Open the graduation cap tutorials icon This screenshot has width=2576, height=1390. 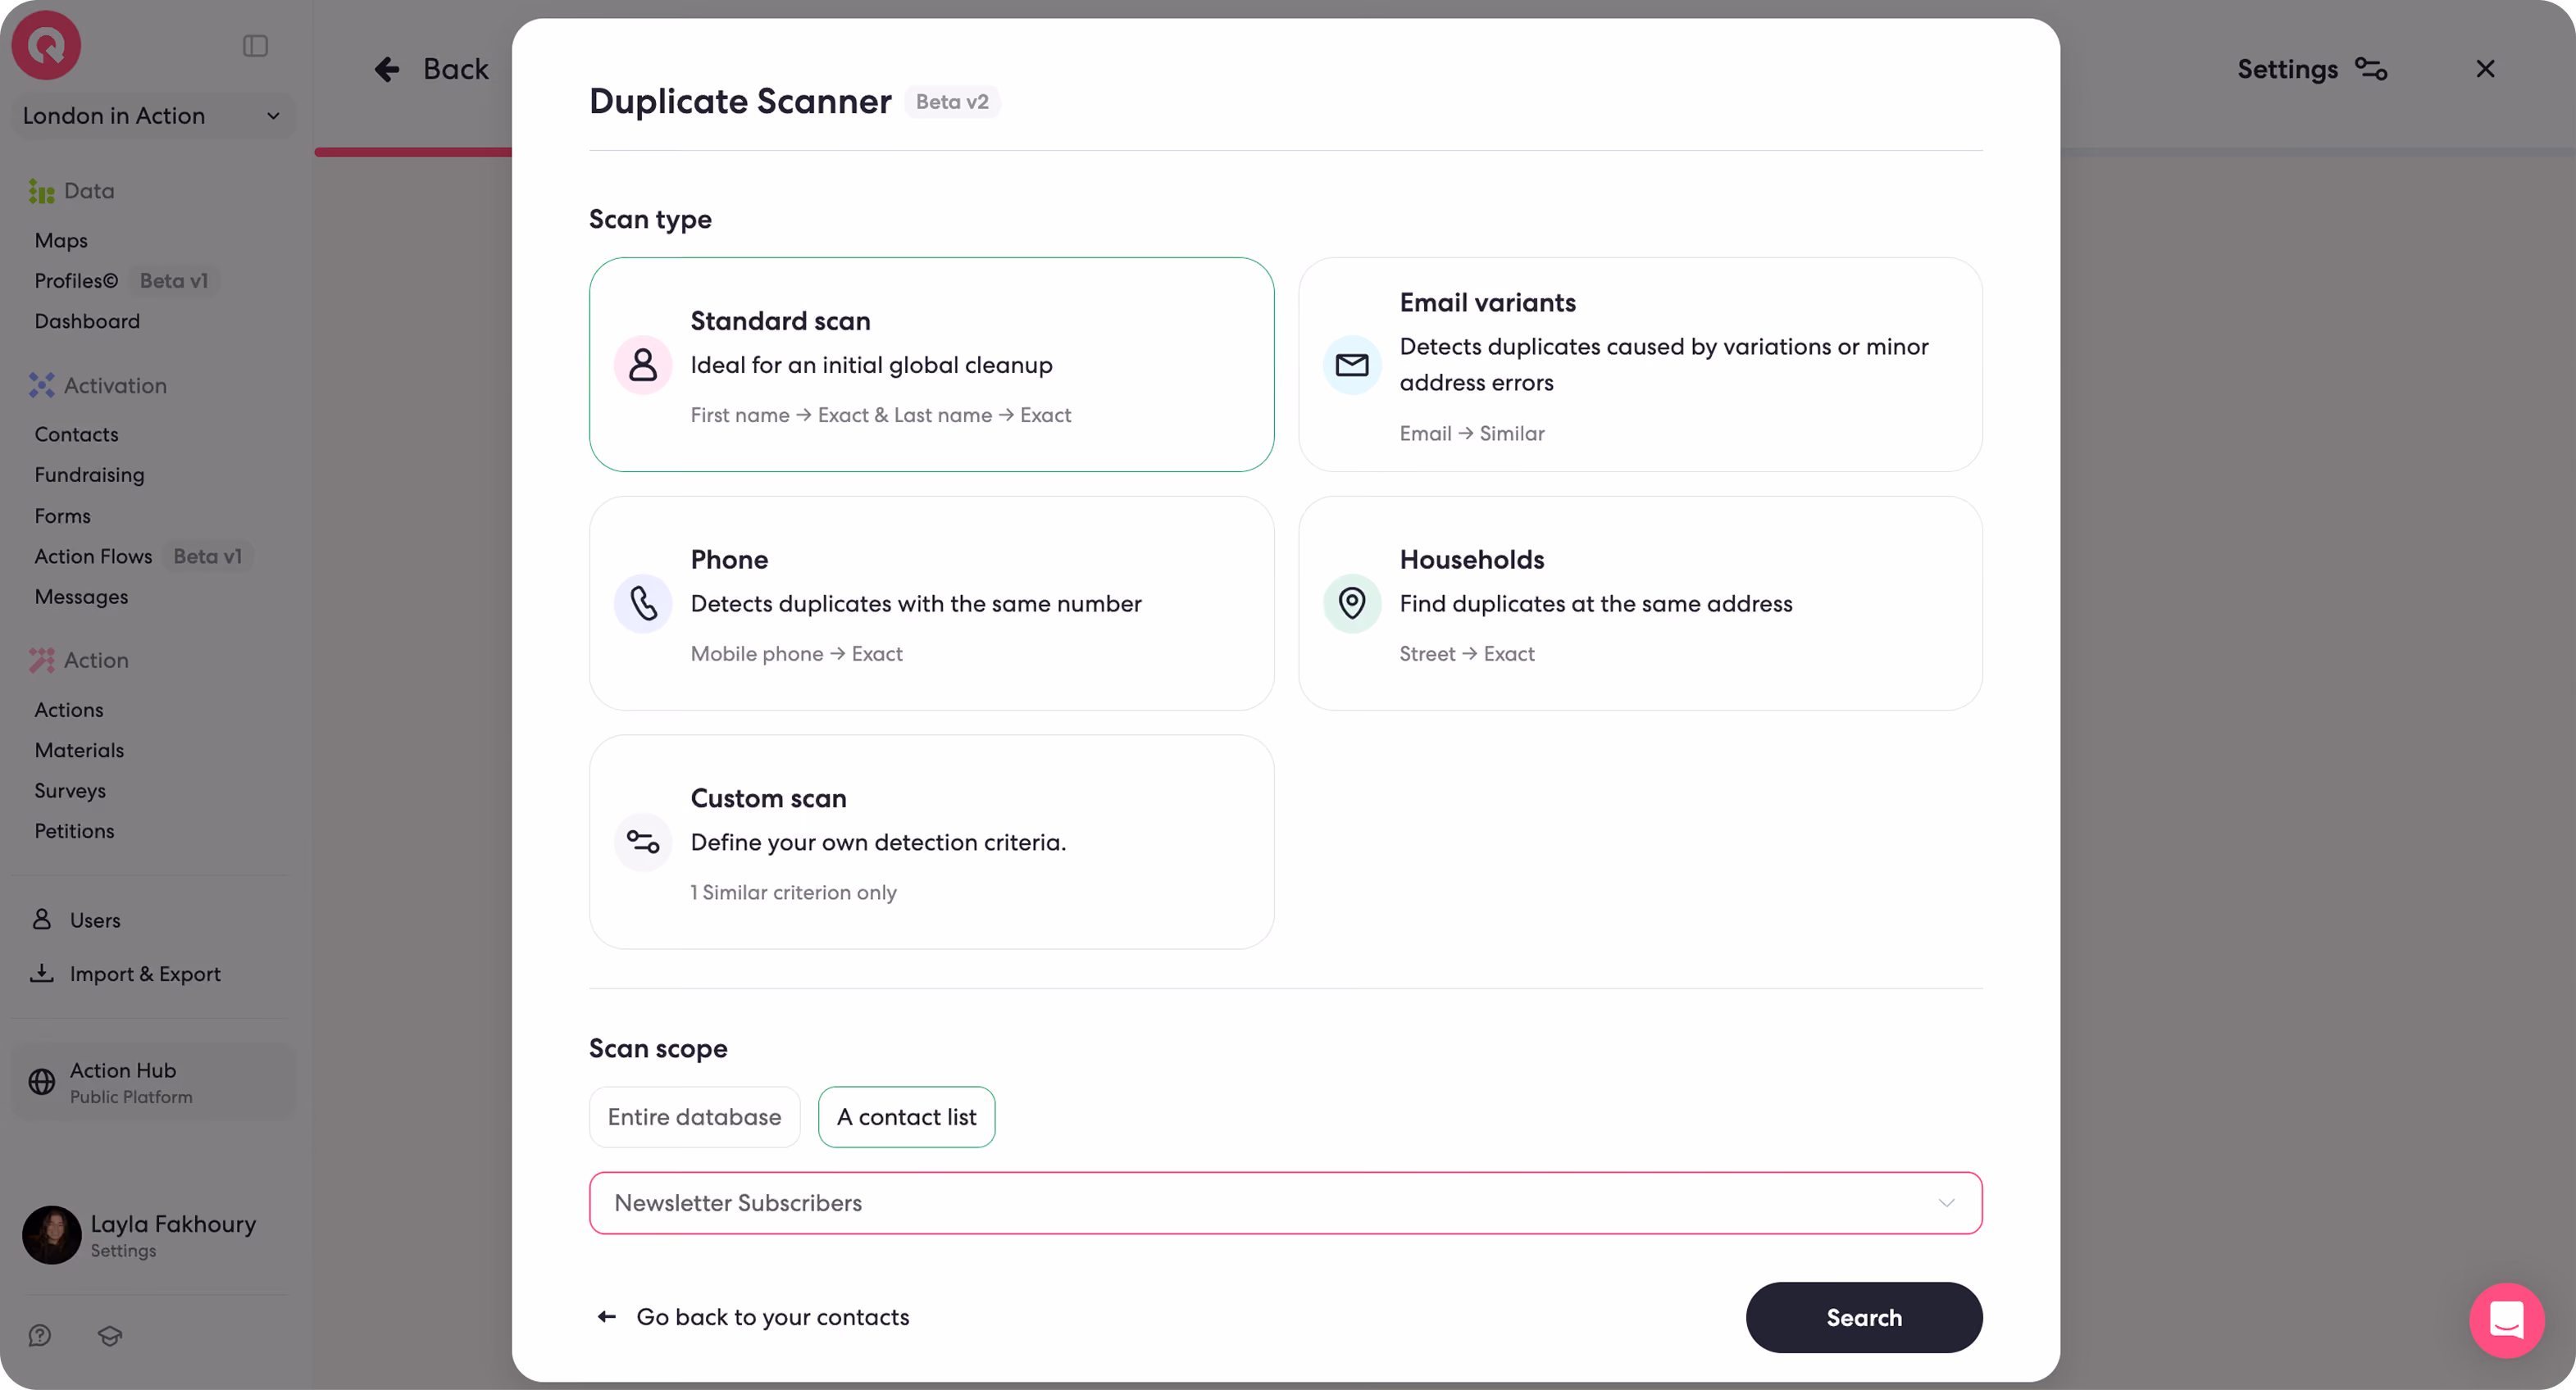click(110, 1335)
